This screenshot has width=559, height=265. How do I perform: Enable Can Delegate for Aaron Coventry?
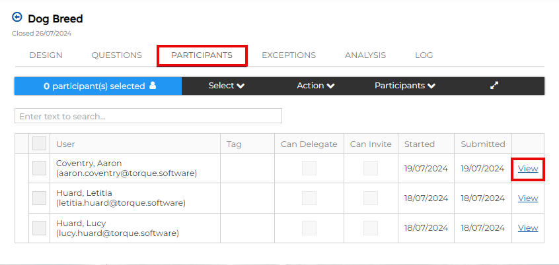pos(309,168)
